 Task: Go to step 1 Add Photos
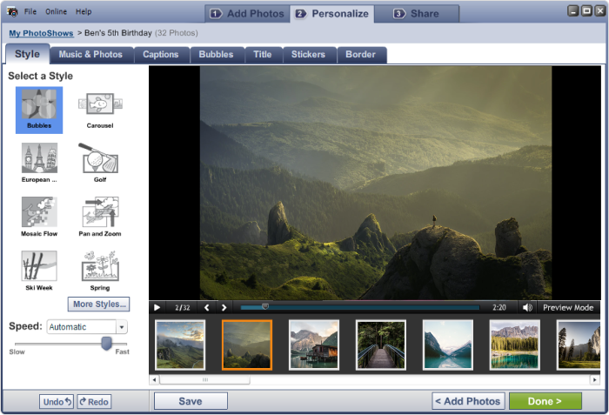(247, 14)
